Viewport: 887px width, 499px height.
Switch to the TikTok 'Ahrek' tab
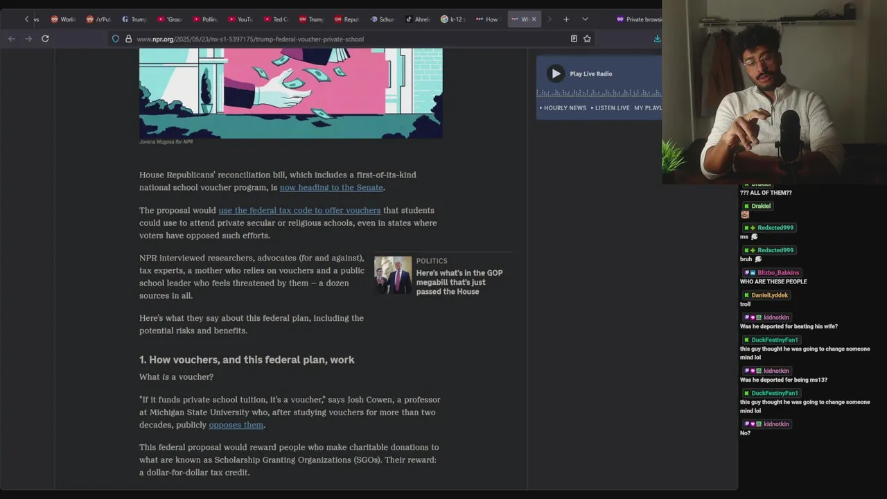[x=417, y=19]
